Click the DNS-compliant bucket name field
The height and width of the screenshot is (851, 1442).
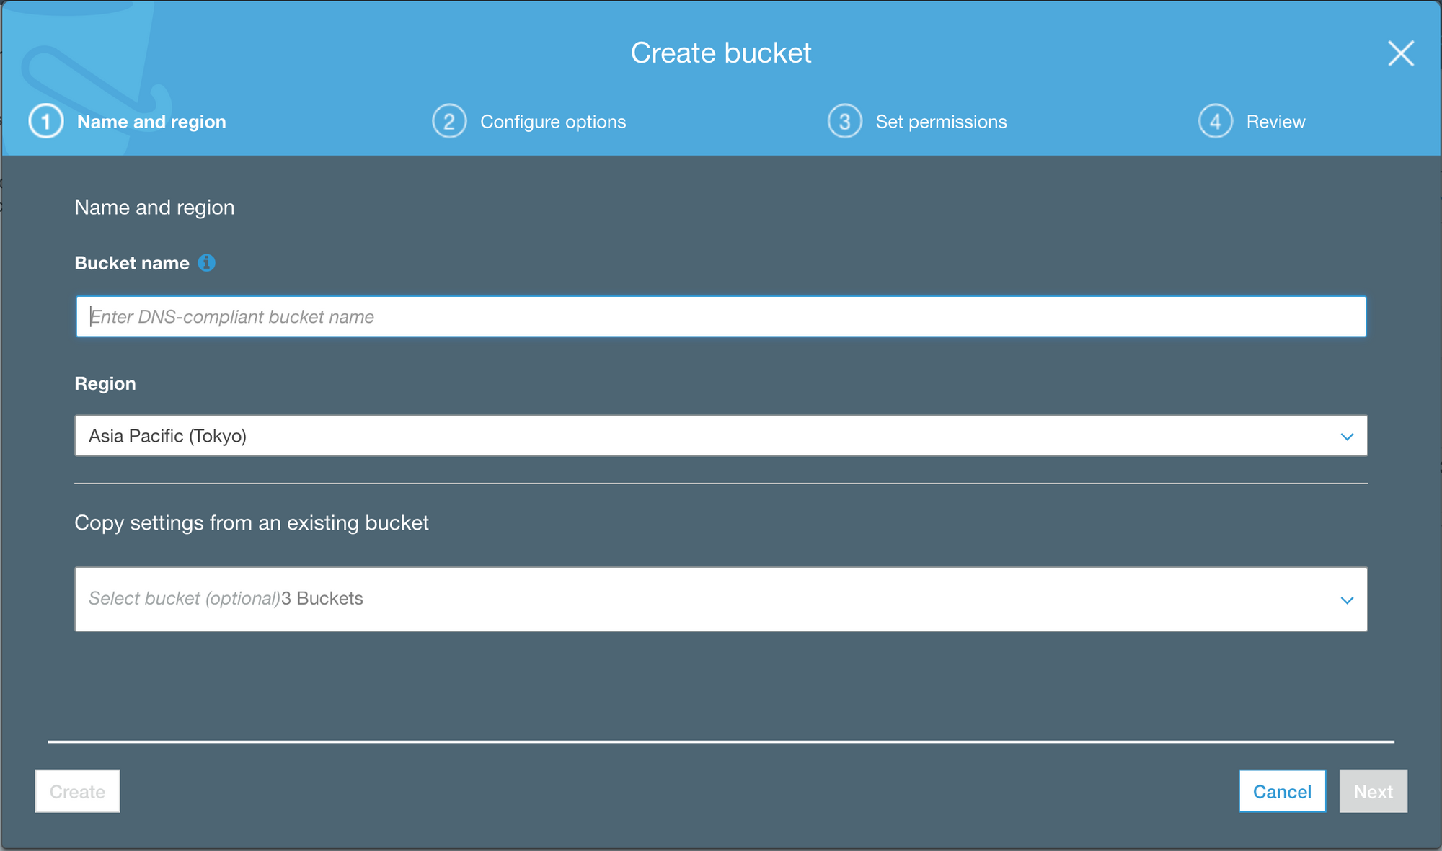(721, 316)
